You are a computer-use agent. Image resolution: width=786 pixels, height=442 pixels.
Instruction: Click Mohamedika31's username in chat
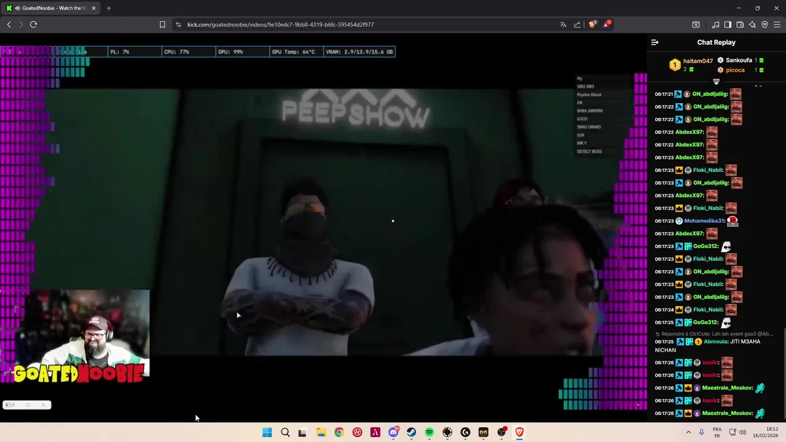click(704, 221)
